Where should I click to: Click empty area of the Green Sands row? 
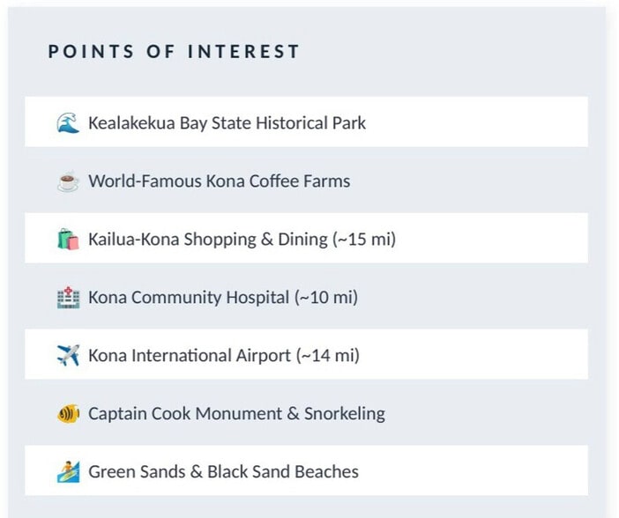[474, 470]
